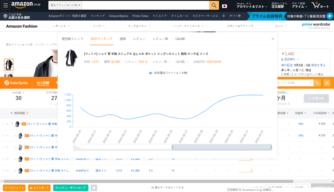Toggle the BSR[服&ファッション小物] legend series
This screenshot has width=334, height=192.
click(x=168, y=73)
